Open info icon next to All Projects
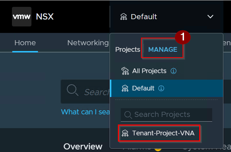 174,71
